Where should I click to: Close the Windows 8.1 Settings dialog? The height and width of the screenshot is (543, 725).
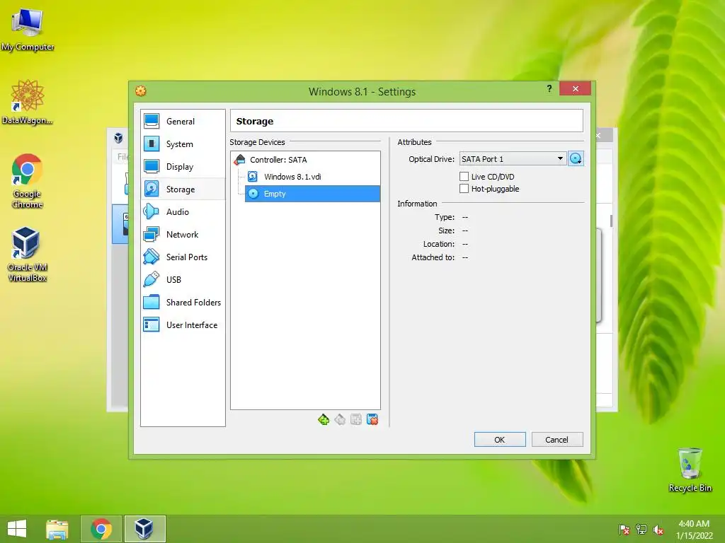pos(575,88)
